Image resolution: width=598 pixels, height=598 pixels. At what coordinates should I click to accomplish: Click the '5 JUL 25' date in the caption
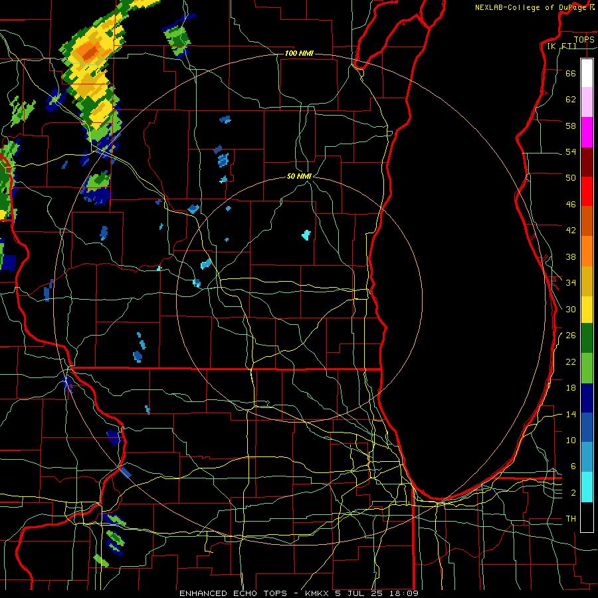pyautogui.click(x=359, y=593)
